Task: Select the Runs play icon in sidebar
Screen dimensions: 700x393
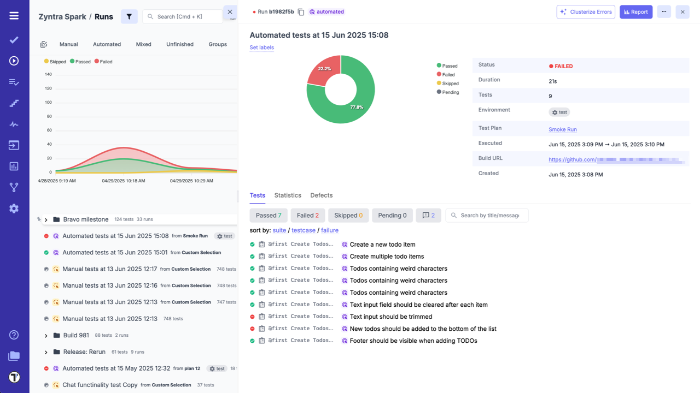Action: tap(14, 61)
